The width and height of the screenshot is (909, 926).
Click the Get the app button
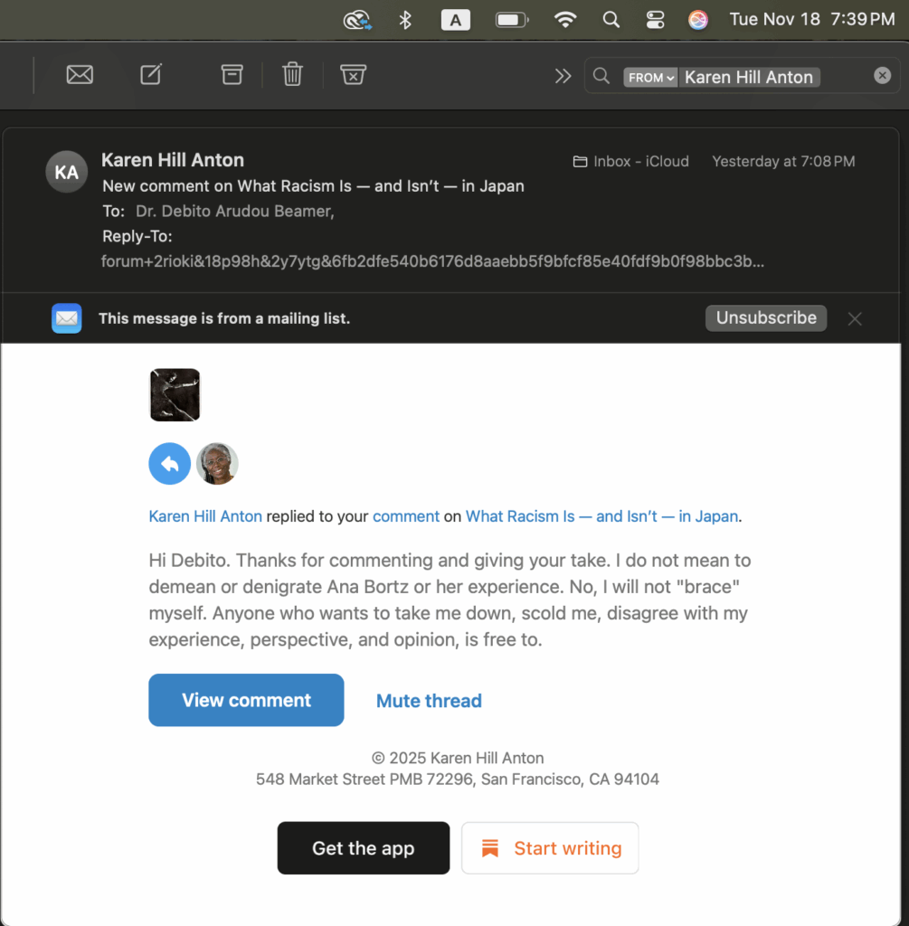[363, 848]
